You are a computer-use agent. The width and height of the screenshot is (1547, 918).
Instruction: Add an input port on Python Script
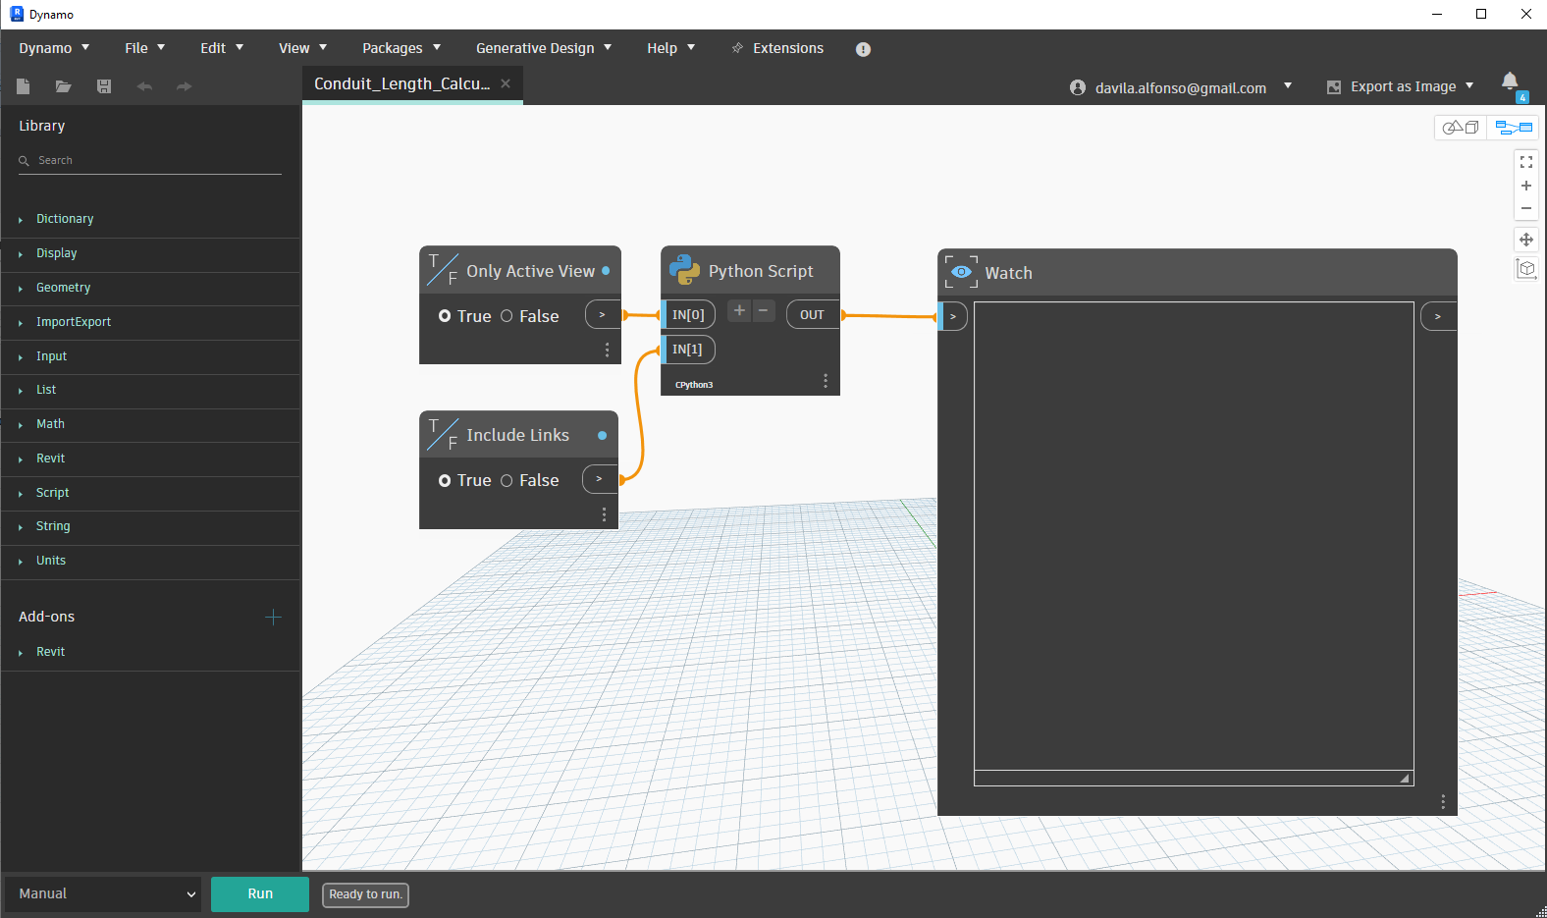(739, 311)
